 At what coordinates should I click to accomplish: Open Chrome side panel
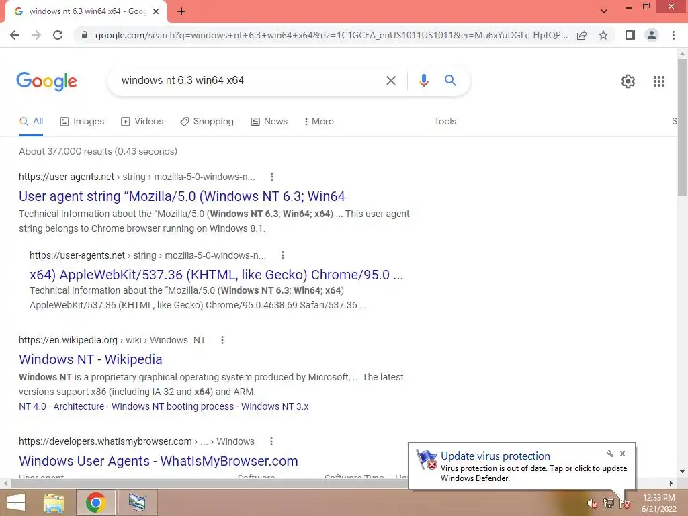[630, 35]
